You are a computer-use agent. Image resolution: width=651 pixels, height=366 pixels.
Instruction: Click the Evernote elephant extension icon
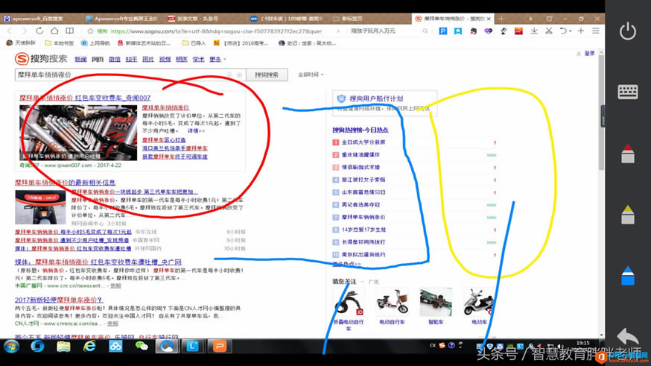pos(473,31)
